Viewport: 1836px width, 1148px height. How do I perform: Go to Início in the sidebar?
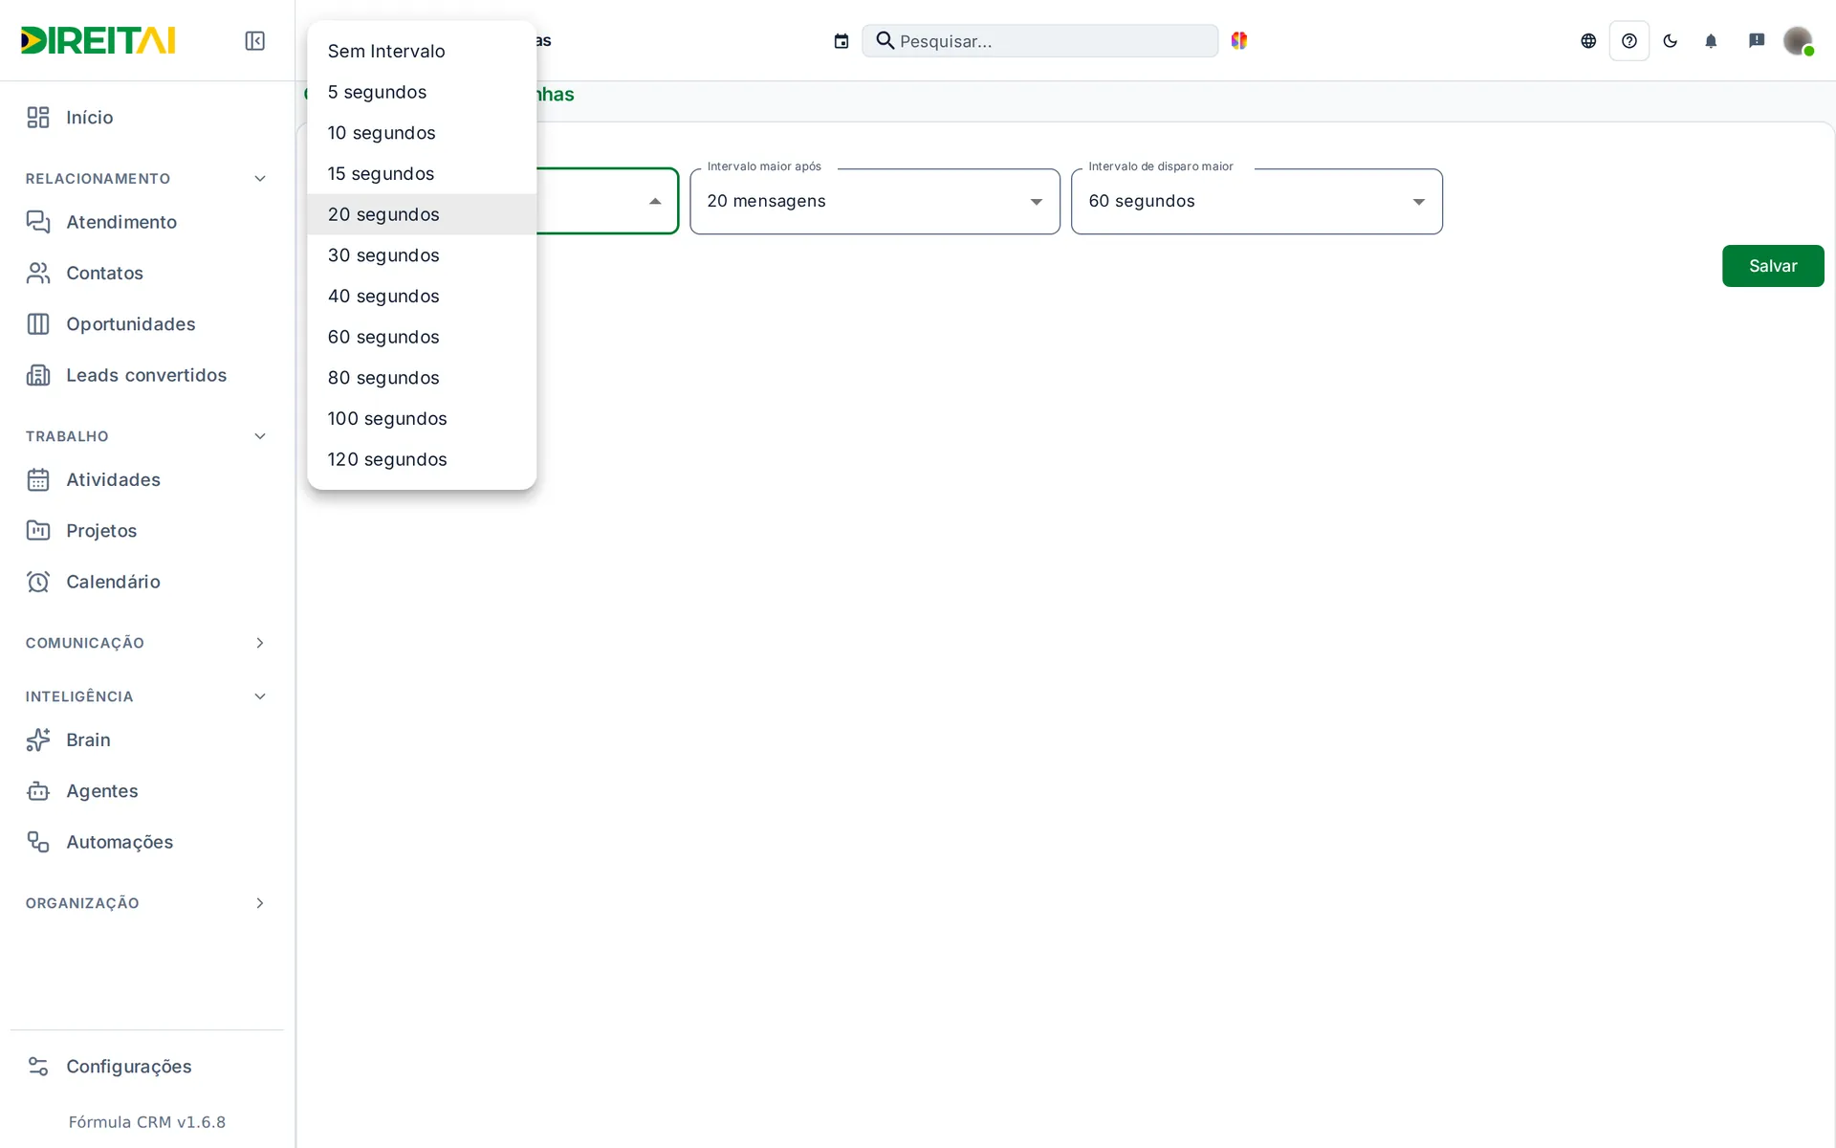(x=147, y=118)
